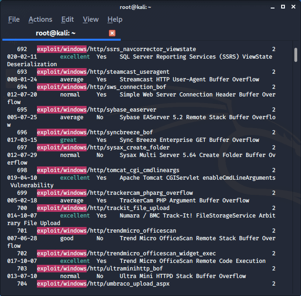Click the row number 701
The image size is (301, 296).
pos(22,231)
